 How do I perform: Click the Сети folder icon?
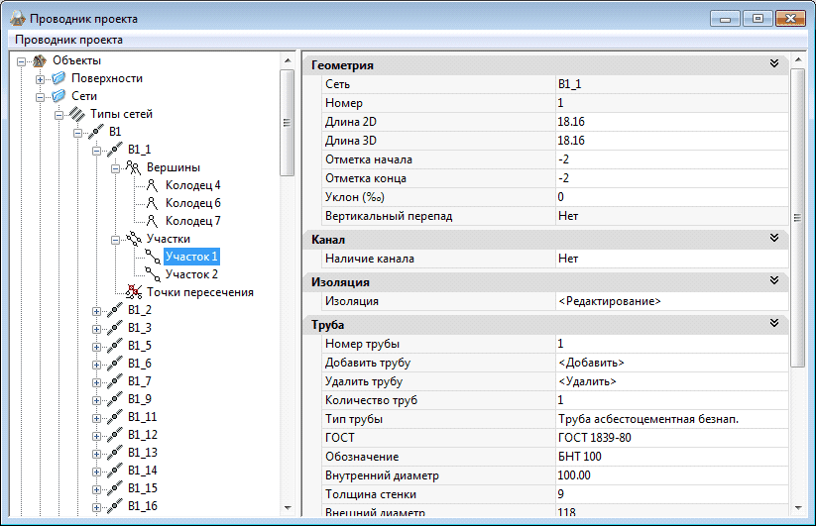coord(58,96)
